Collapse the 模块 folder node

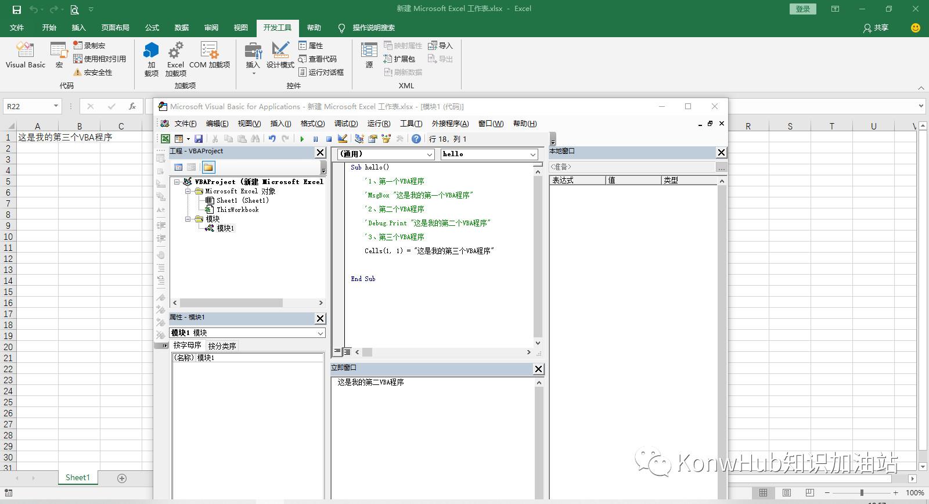[x=188, y=219]
